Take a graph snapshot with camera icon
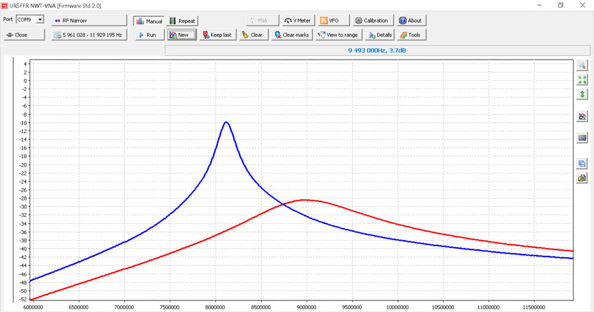The height and width of the screenshot is (312, 594). [x=582, y=138]
